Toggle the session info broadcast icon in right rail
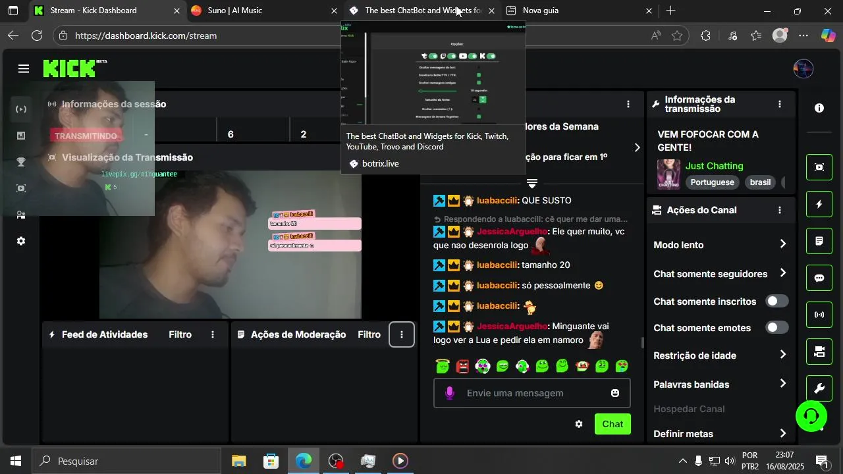This screenshot has width=843, height=474. 819,315
